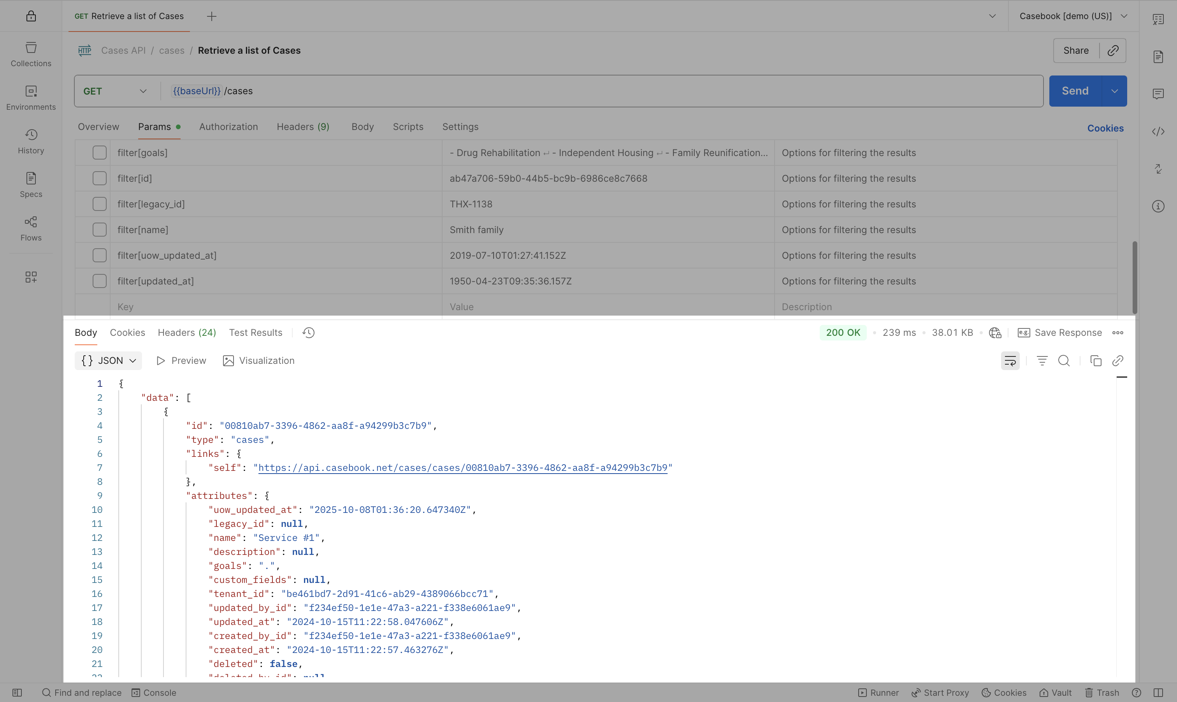Search the response with magnifier icon
Image resolution: width=1177 pixels, height=702 pixels.
click(1063, 360)
